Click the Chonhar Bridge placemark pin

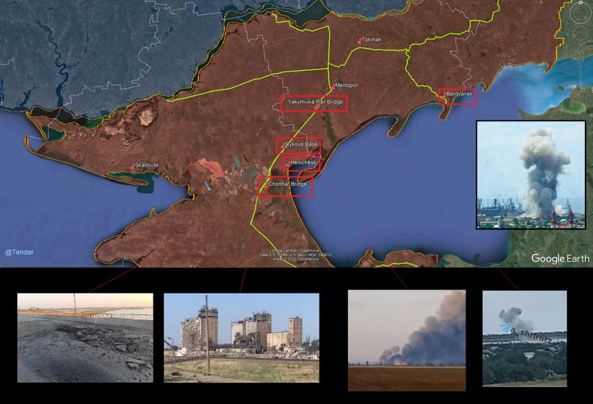pyautogui.click(x=266, y=185)
